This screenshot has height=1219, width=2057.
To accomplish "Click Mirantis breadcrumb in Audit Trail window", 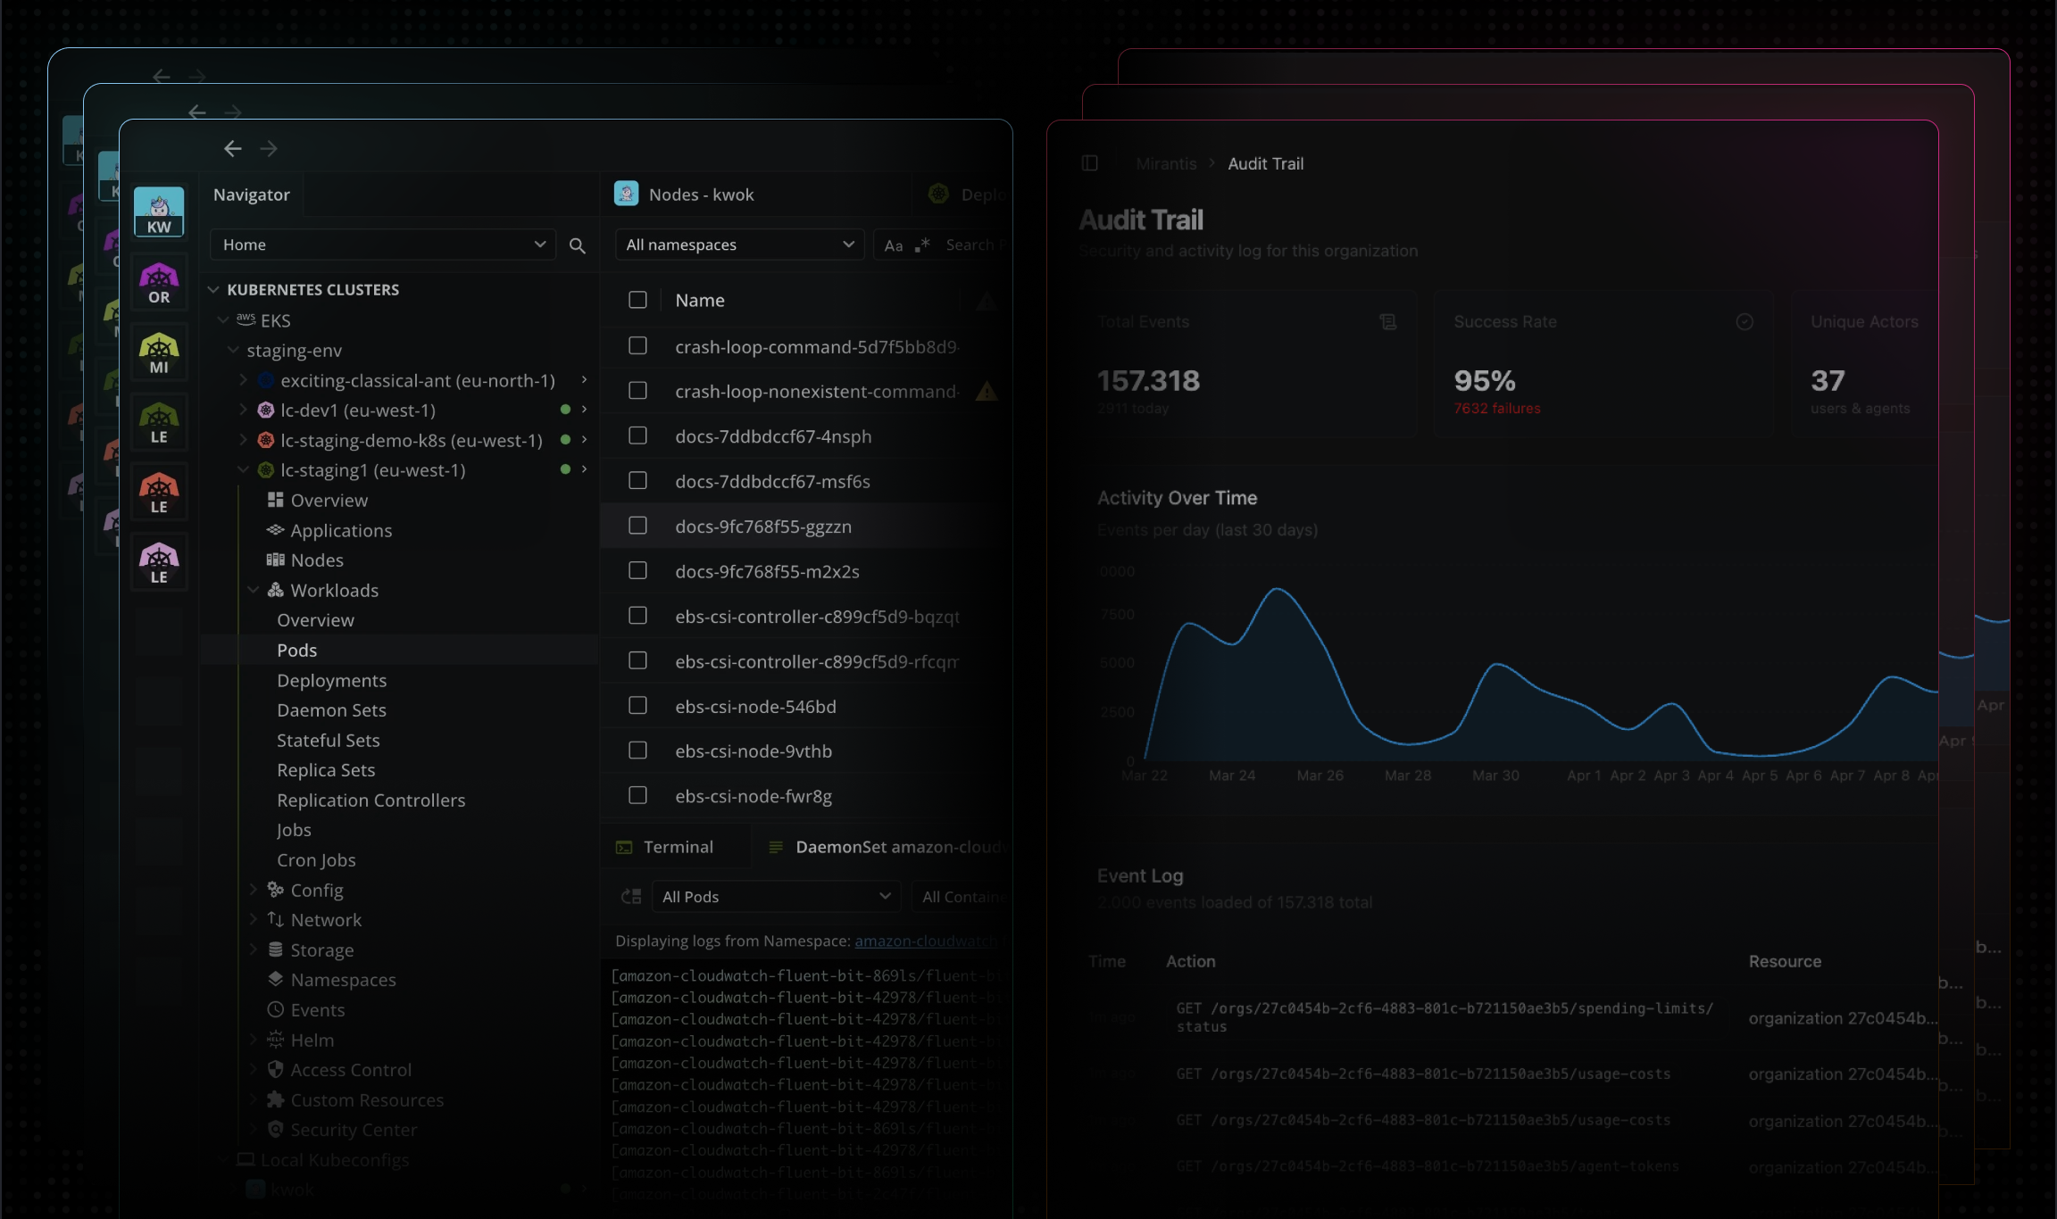I will pyautogui.click(x=1166, y=163).
